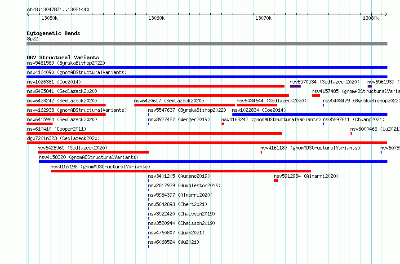The width and height of the screenshot is (400, 264).
Task: Click the 13070k ruler position
Action: point(263,18)
